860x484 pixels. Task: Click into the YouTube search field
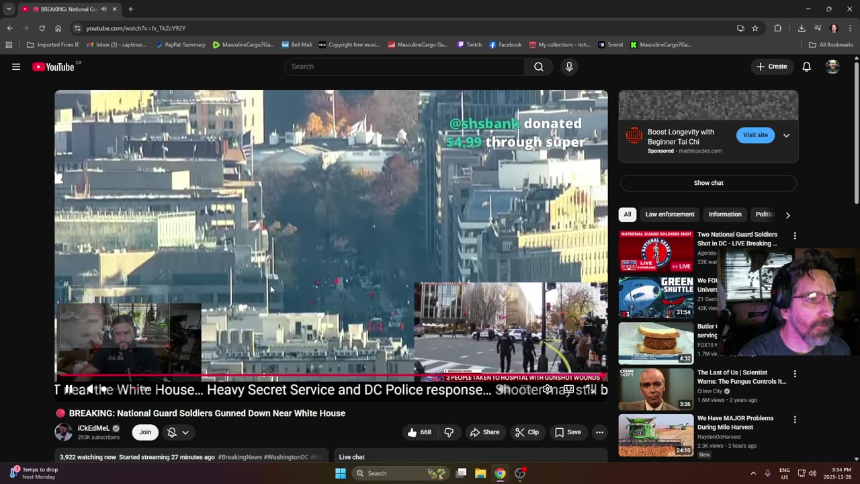click(x=404, y=67)
